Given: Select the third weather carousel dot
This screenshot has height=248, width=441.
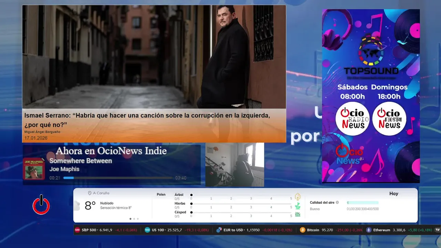Looking at the screenshot, I should point(138,219).
